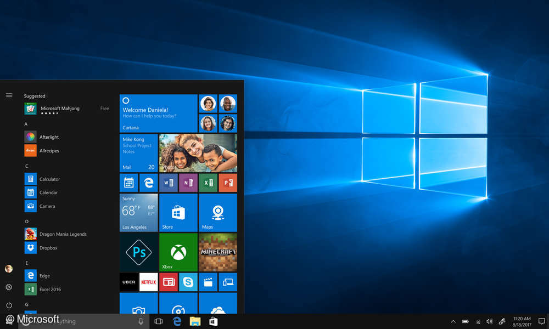Open File Explorer from the taskbar
The width and height of the screenshot is (549, 329).
[194, 321]
